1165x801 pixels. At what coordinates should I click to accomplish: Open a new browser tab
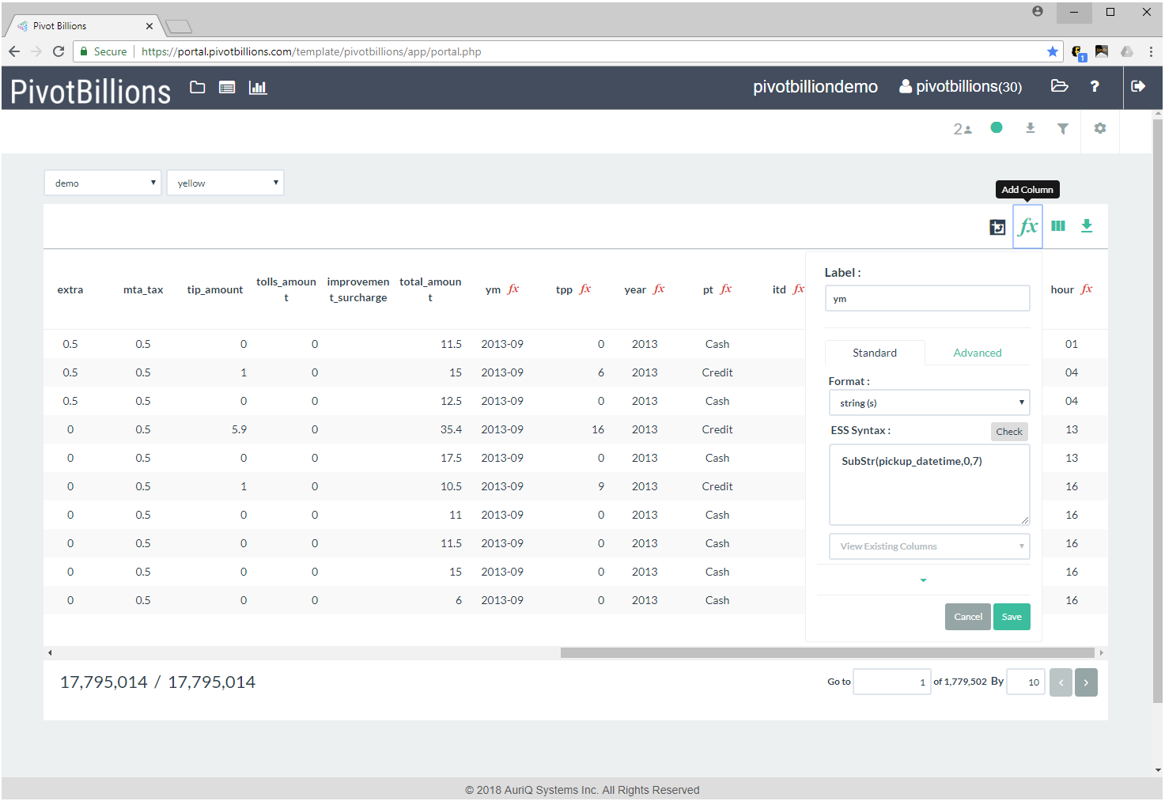tap(179, 27)
